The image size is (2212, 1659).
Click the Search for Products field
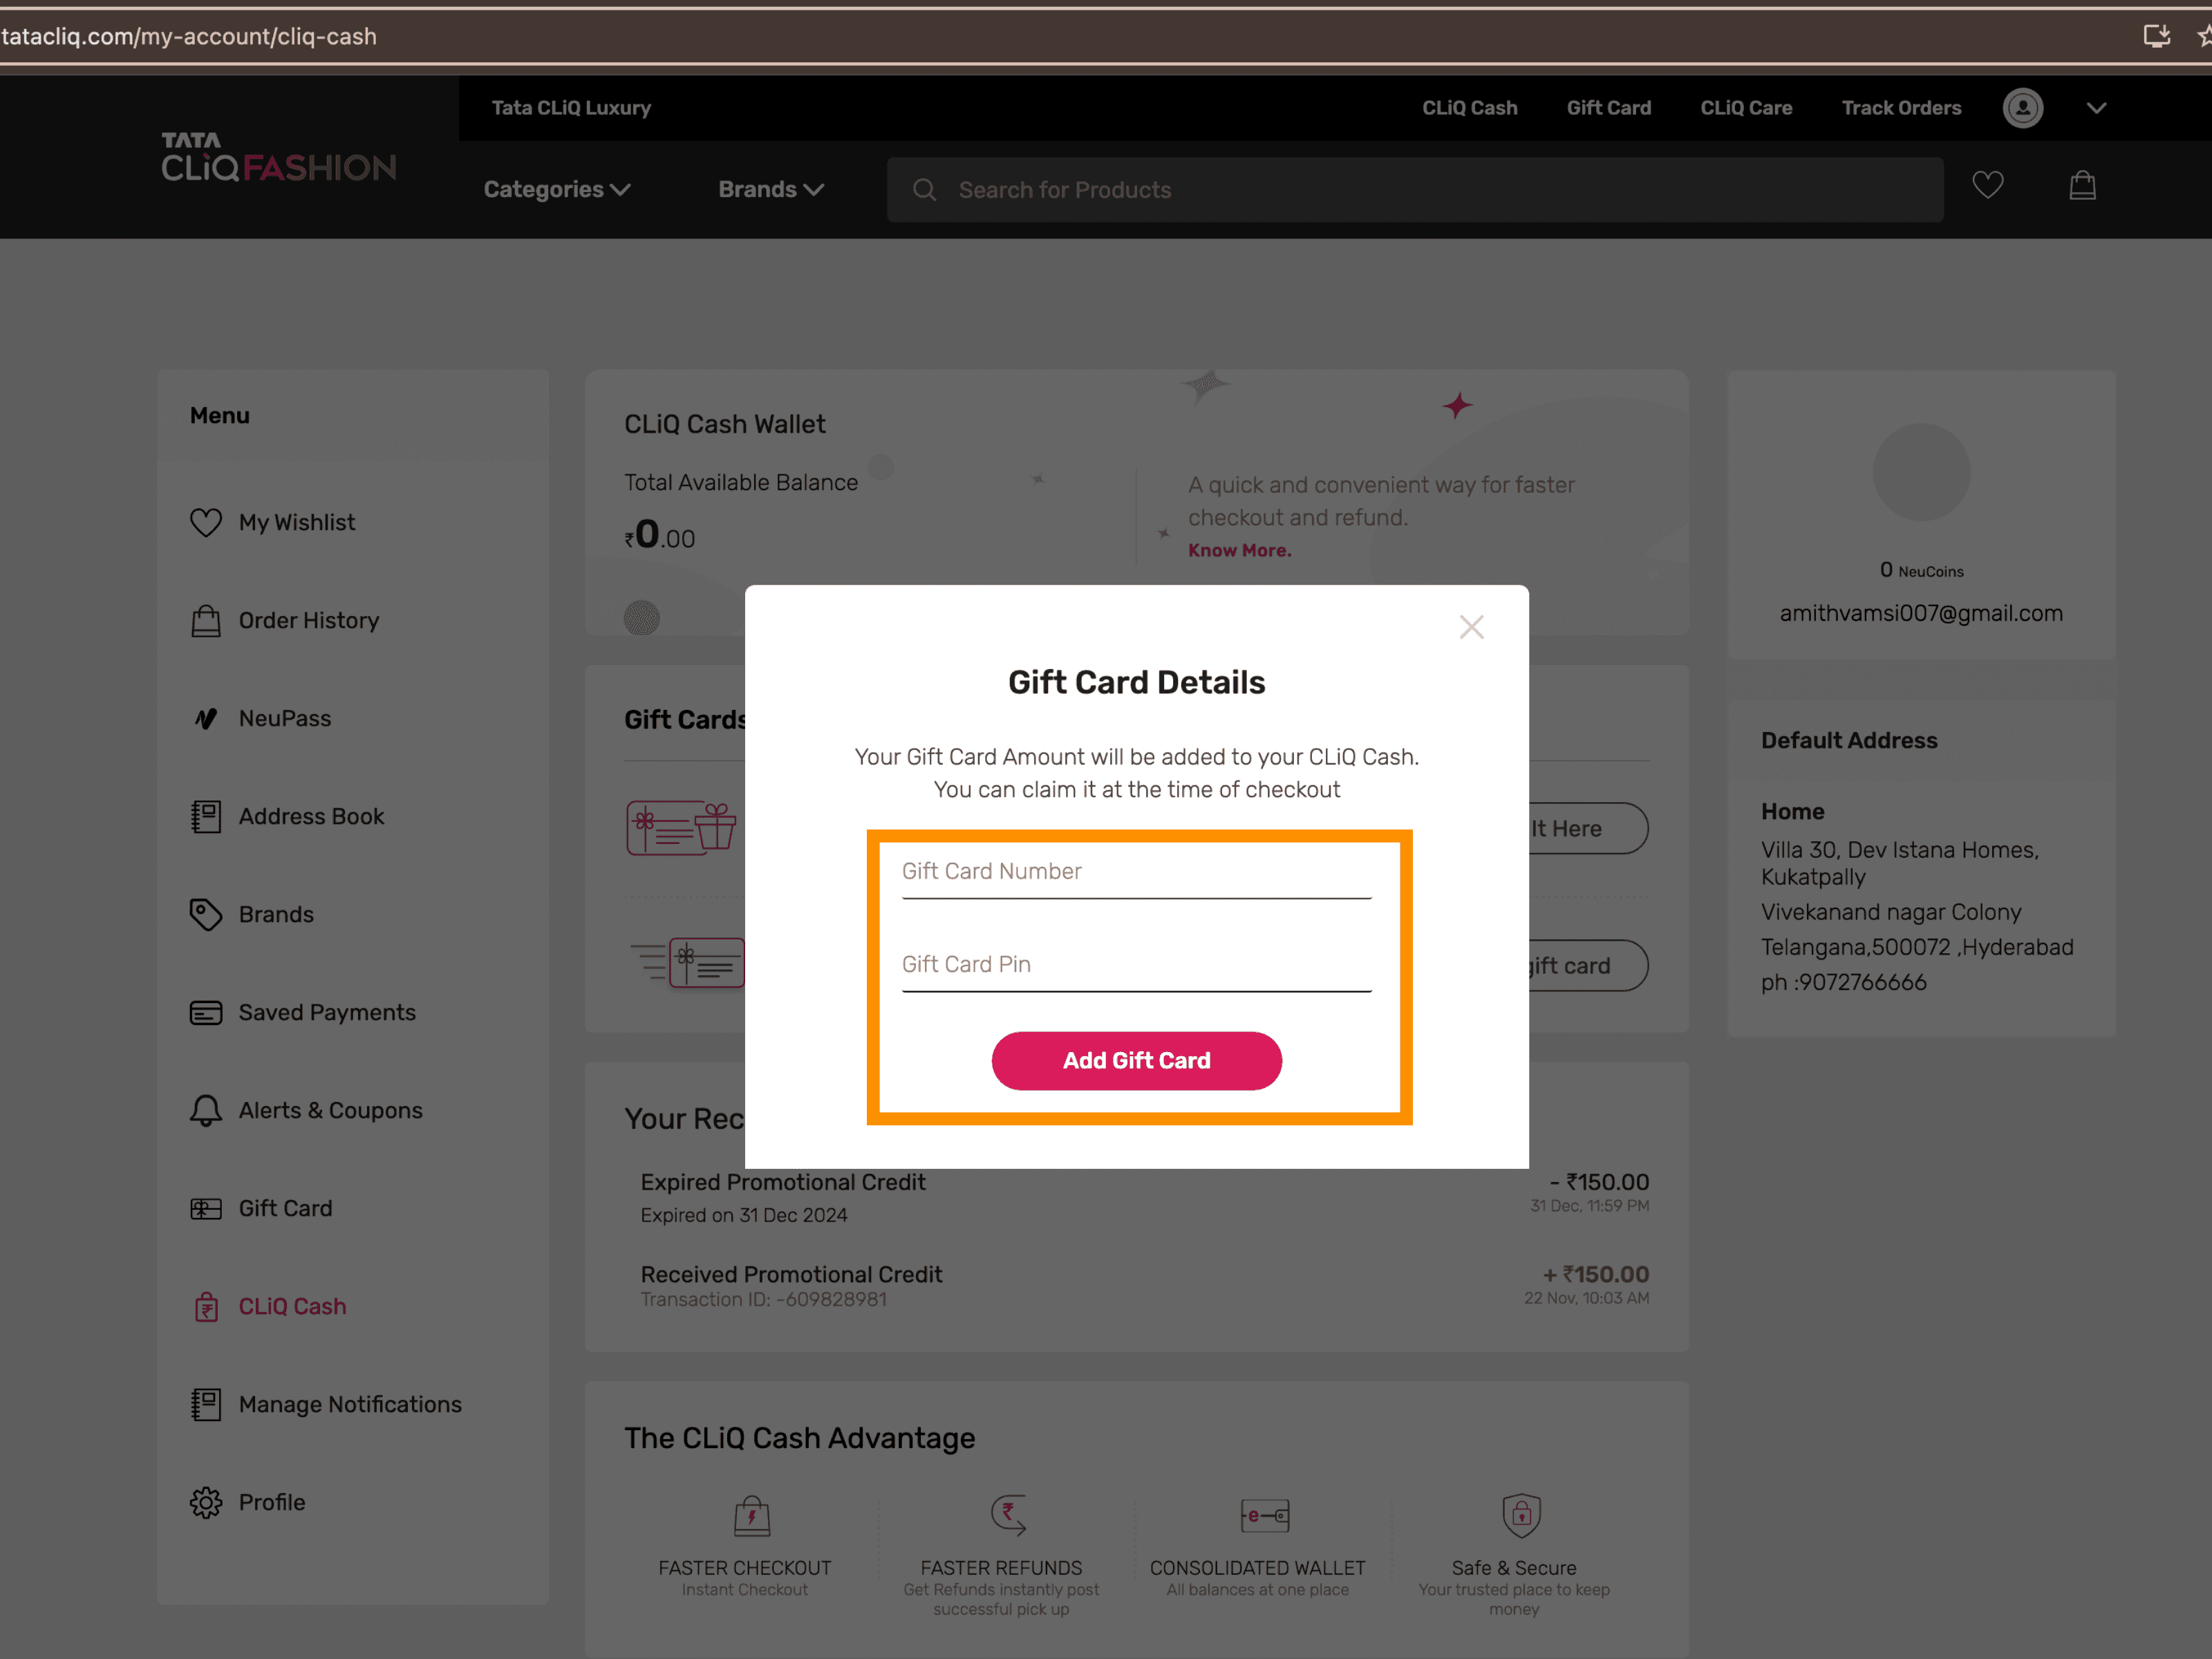(1415, 189)
